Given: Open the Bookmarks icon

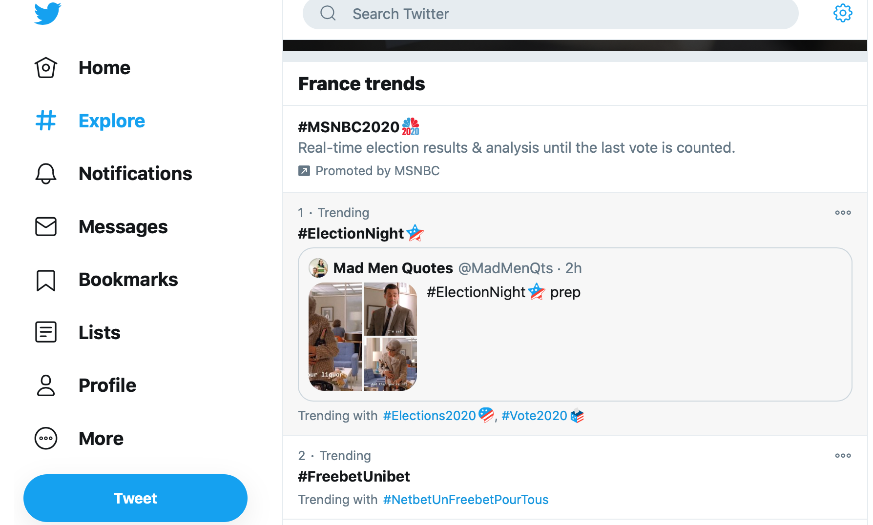Looking at the screenshot, I should click(x=46, y=280).
